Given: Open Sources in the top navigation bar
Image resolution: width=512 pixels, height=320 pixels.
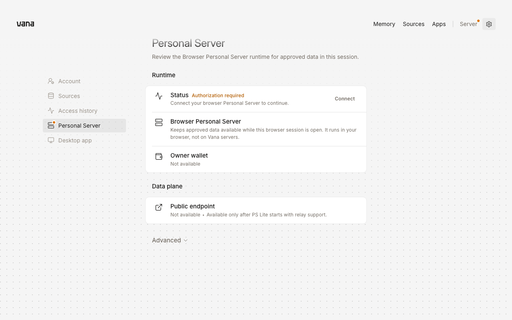Looking at the screenshot, I should point(414,24).
